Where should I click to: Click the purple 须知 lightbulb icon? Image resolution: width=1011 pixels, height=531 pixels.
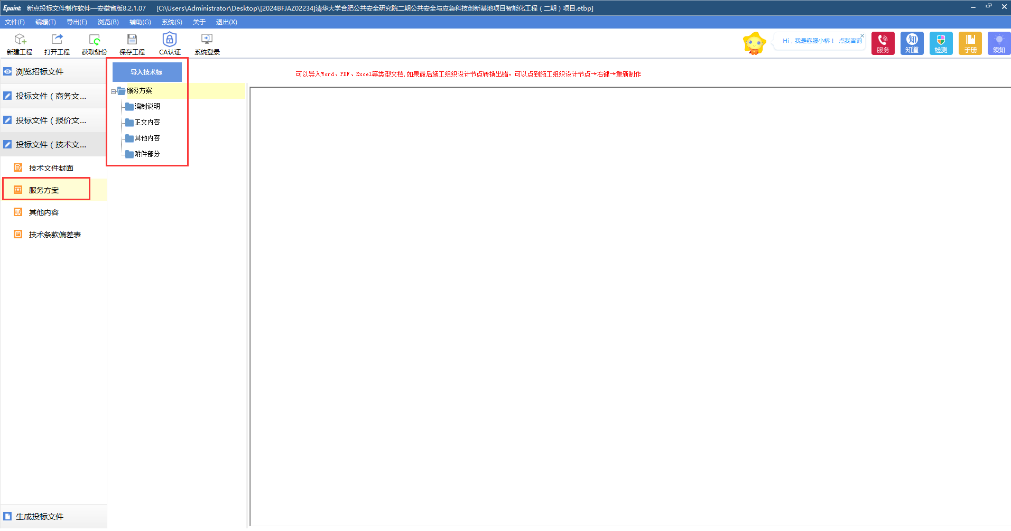point(998,43)
